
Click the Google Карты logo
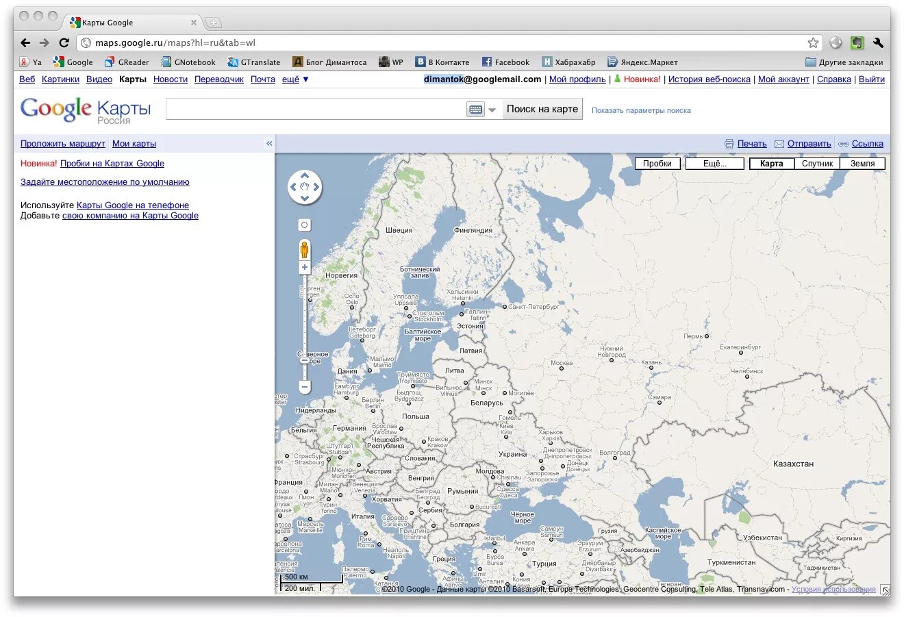(x=86, y=110)
